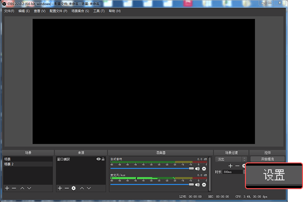Toggle visibility eye of 窗口捕获 source

[x=99, y=159]
